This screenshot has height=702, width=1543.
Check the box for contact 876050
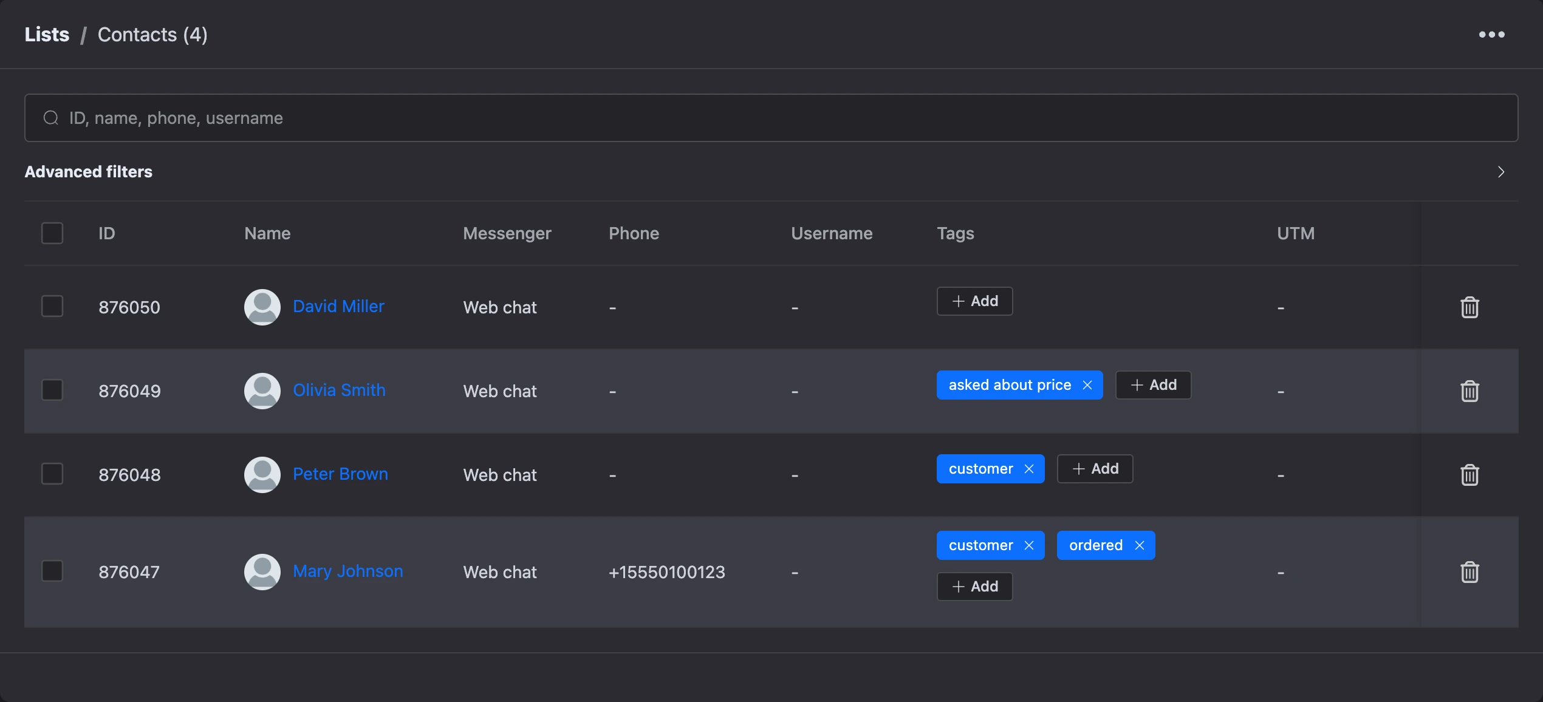click(52, 306)
